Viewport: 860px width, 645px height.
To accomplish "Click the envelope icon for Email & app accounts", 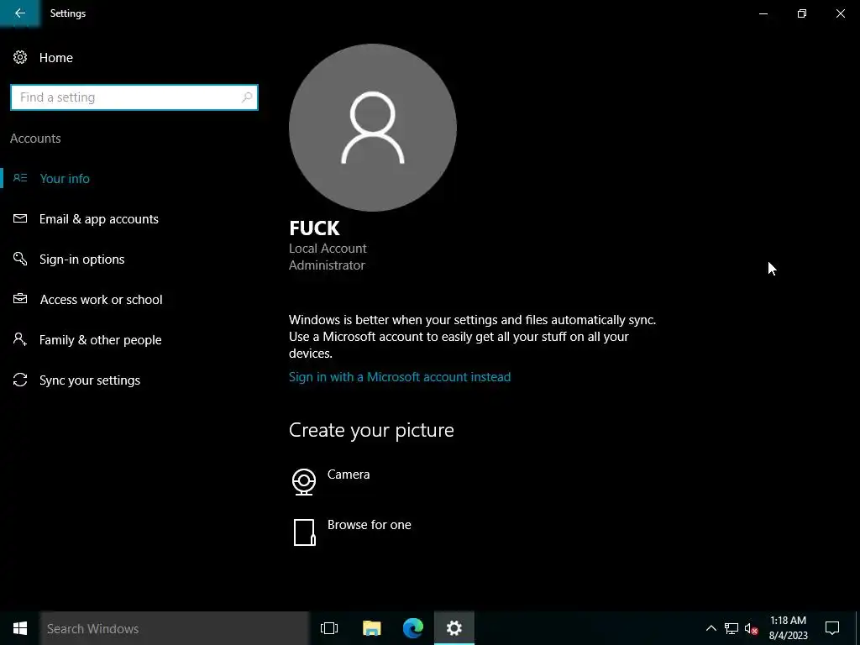I will click(20, 218).
